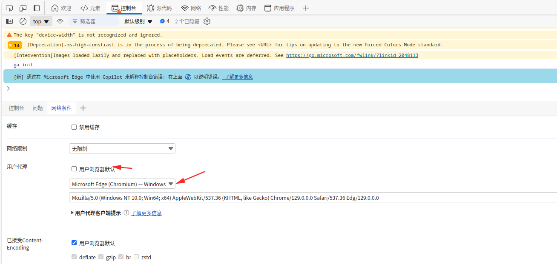The width and height of the screenshot is (557, 264).
Task: Check 用户浏览器默认 under 用户代理
Action: pos(74,169)
